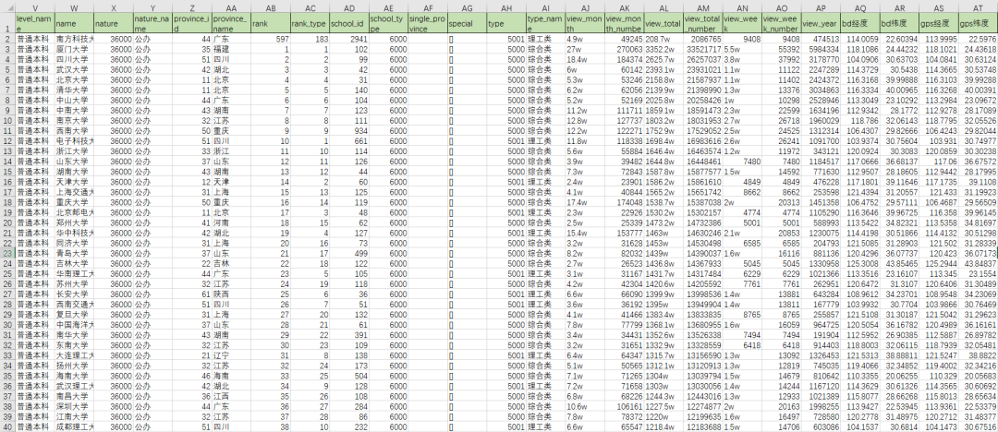Click the view_year cell 5984334
Viewport: 998px width, 432px height.
point(821,49)
